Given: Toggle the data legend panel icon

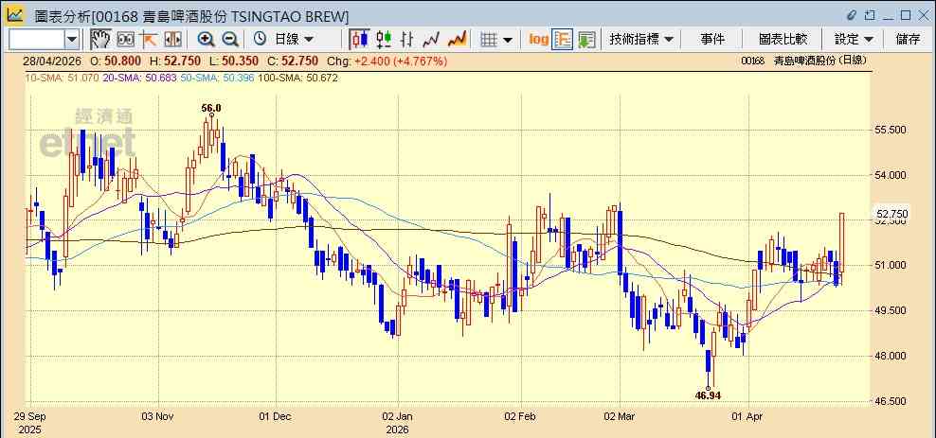Looking at the screenshot, I should (x=563, y=40).
